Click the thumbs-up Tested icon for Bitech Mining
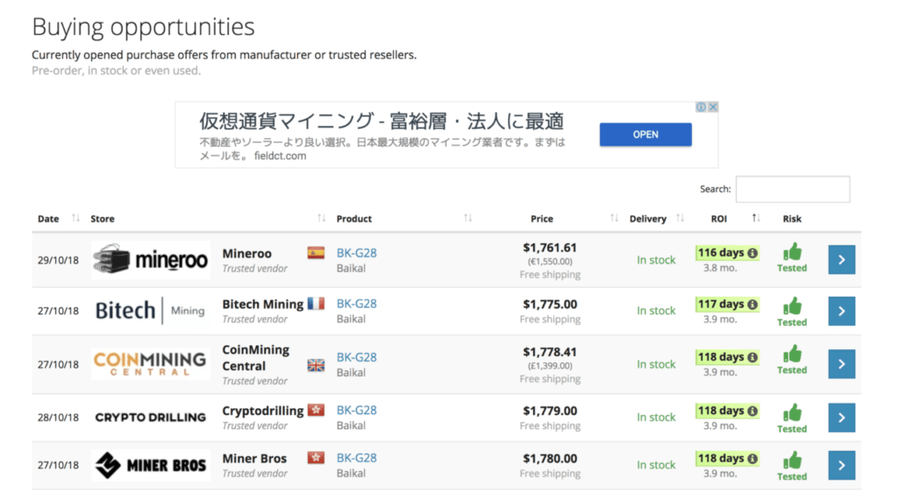This screenshot has height=492, width=898. (792, 306)
